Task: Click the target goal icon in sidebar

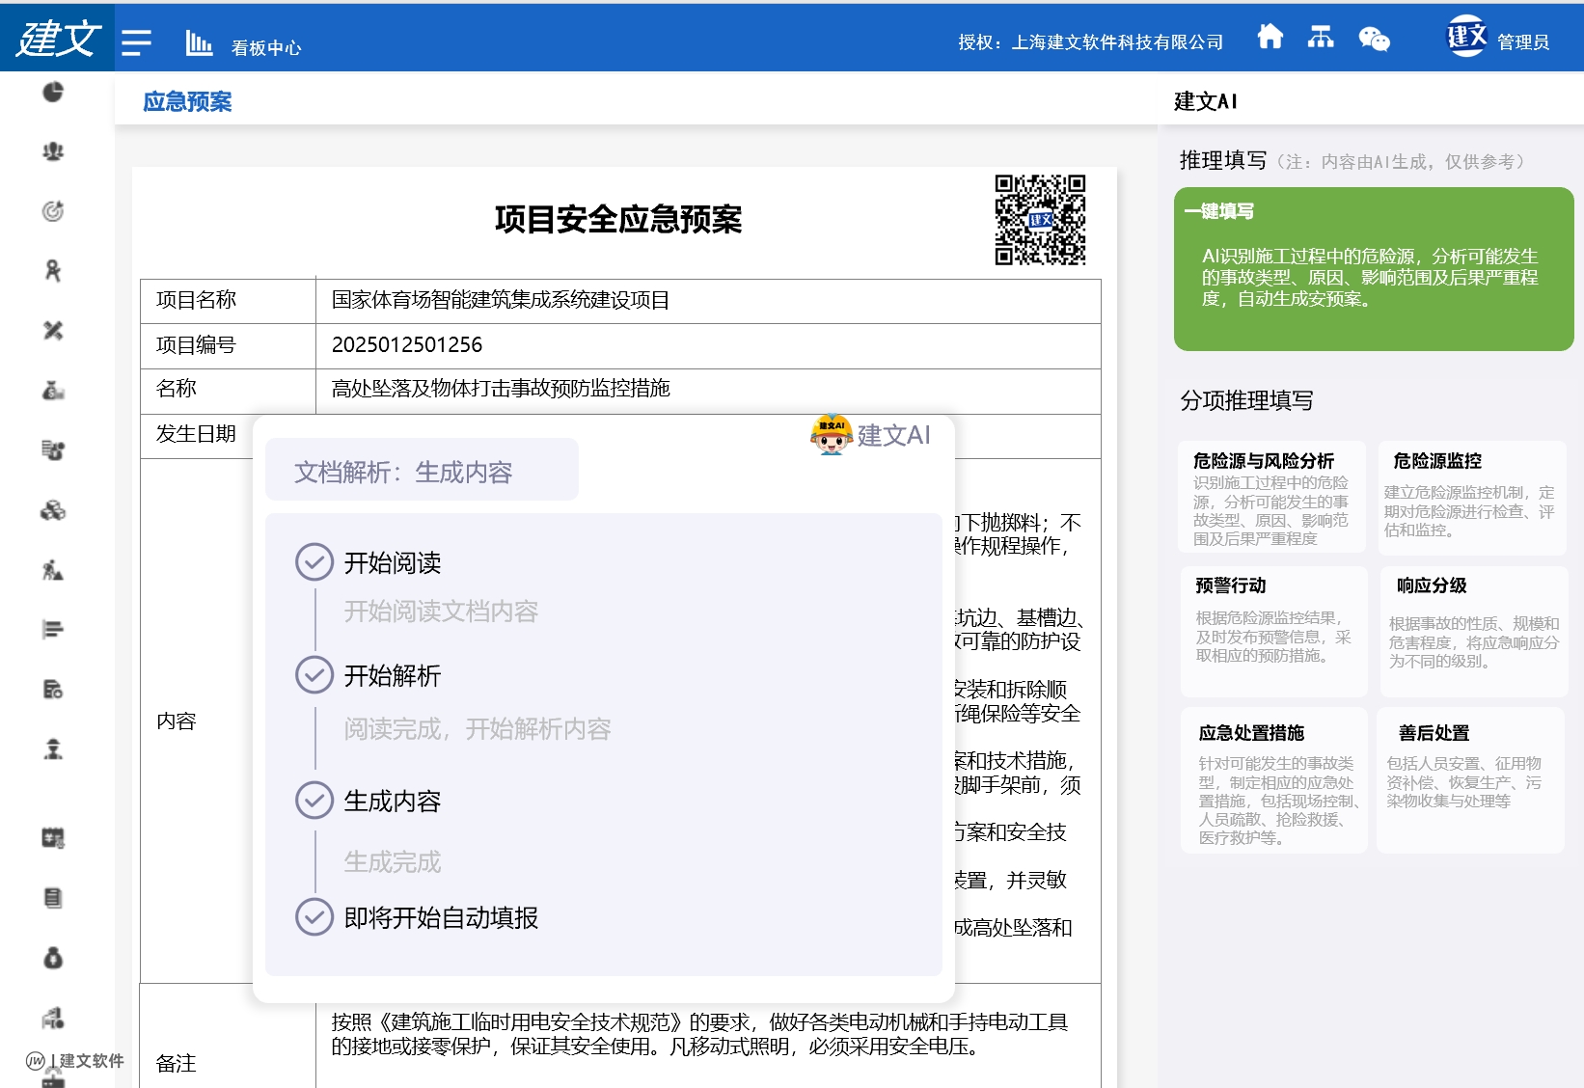Action: (x=53, y=211)
